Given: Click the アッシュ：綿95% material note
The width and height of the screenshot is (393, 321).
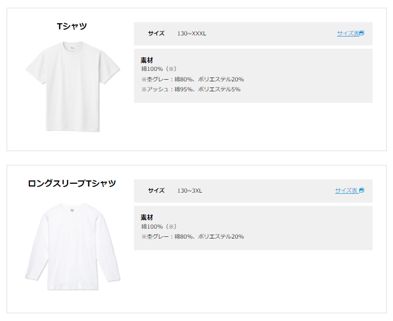Looking at the screenshot, I should (x=190, y=89).
